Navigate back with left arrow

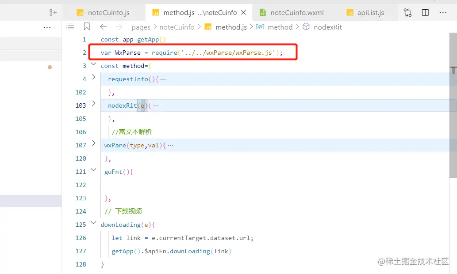click(103, 27)
